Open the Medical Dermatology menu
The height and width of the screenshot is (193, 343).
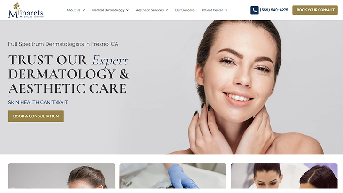click(x=108, y=10)
